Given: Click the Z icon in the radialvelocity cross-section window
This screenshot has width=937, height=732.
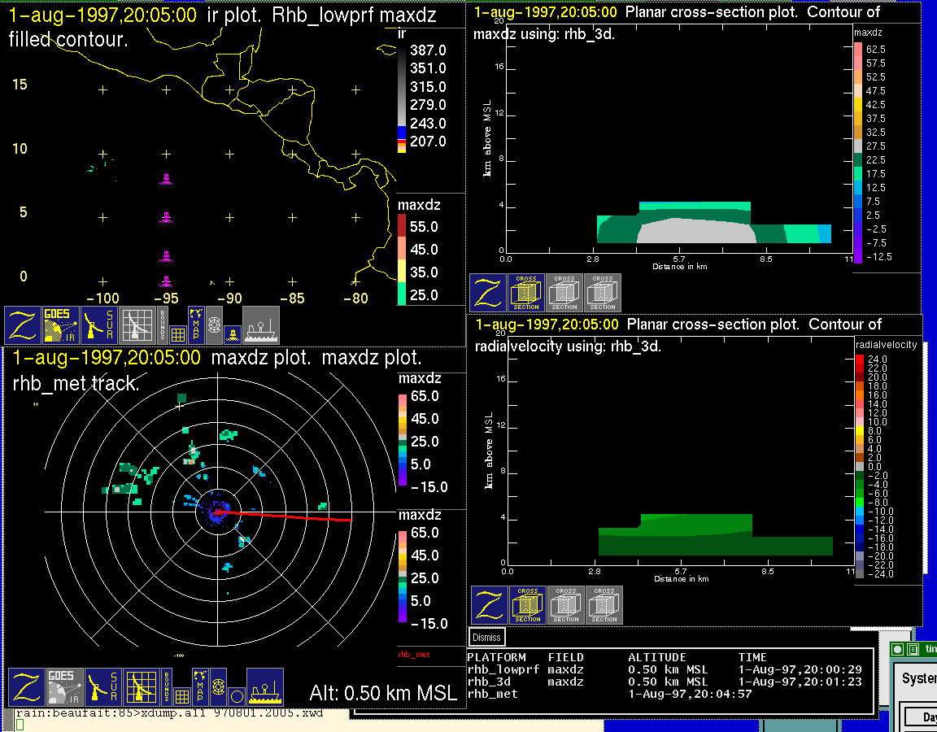Looking at the screenshot, I should (x=489, y=605).
